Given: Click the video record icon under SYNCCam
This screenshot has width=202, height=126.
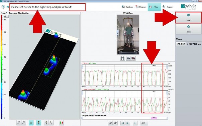Looking at the screenshot, I should (133, 58).
